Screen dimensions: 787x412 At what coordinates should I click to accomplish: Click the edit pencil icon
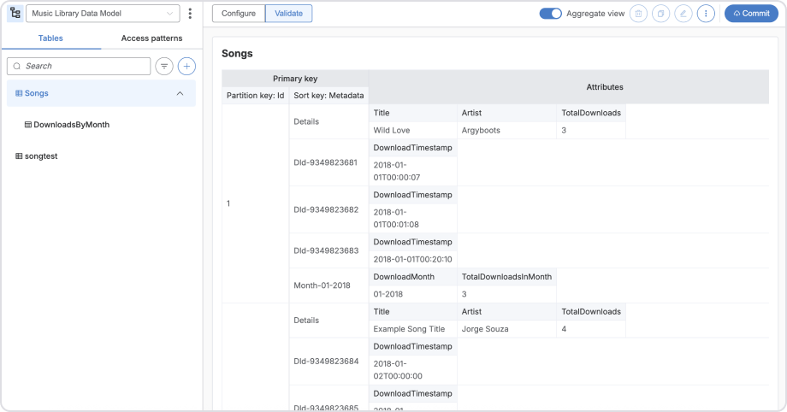[683, 14]
